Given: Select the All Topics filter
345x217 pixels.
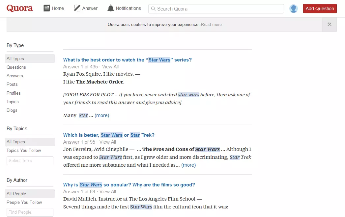Looking at the screenshot, I should point(30,142).
